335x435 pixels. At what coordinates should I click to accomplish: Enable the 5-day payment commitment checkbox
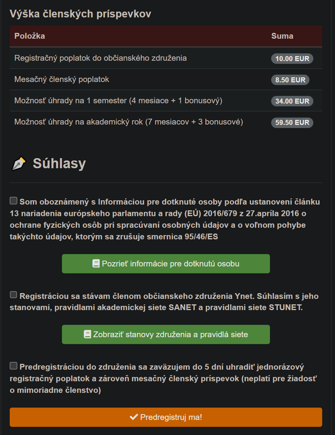point(14,366)
